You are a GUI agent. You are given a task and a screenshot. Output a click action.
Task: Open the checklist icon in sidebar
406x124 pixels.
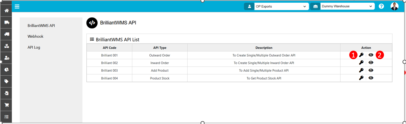[x=6, y=117]
